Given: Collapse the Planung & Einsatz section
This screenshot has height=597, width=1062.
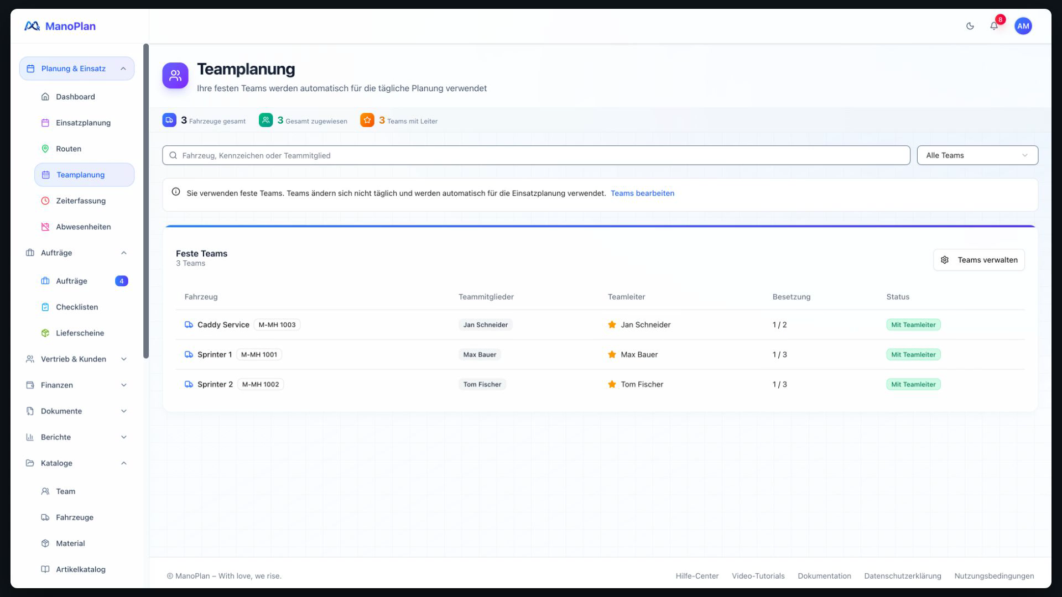Looking at the screenshot, I should tap(77, 69).
